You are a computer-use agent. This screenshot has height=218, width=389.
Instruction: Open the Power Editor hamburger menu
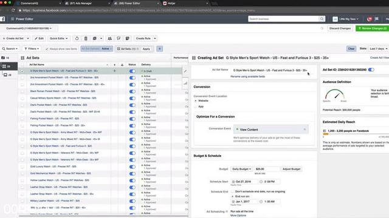pyautogui.click(x=12, y=19)
